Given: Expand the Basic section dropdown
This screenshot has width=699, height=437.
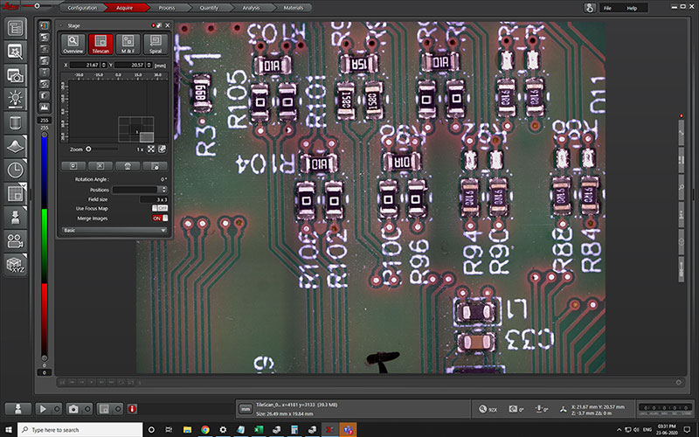Looking at the screenshot, I should tap(114, 230).
